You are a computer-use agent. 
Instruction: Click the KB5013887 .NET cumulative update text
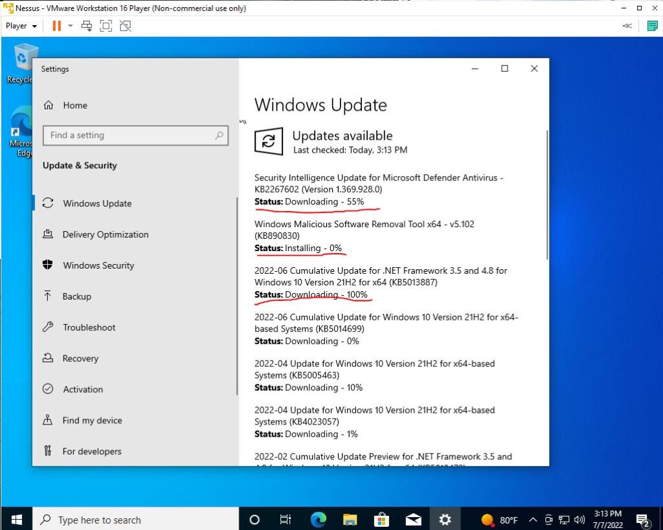coord(381,276)
